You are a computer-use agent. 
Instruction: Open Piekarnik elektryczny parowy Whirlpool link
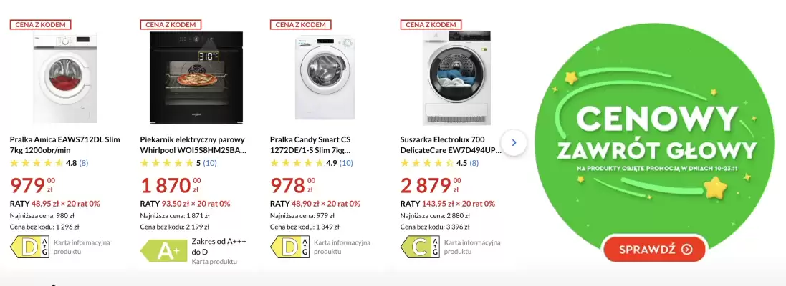tap(193, 145)
